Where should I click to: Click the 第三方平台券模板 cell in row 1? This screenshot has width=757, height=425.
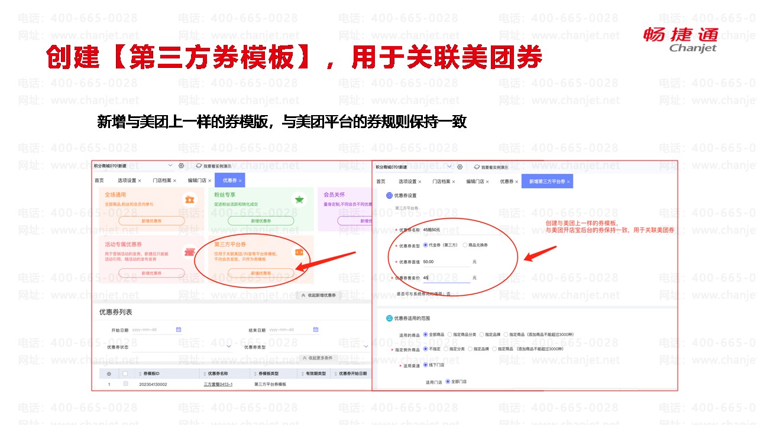(270, 384)
